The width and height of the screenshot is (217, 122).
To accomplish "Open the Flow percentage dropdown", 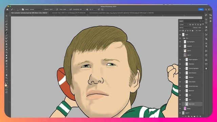I will point(67,9).
